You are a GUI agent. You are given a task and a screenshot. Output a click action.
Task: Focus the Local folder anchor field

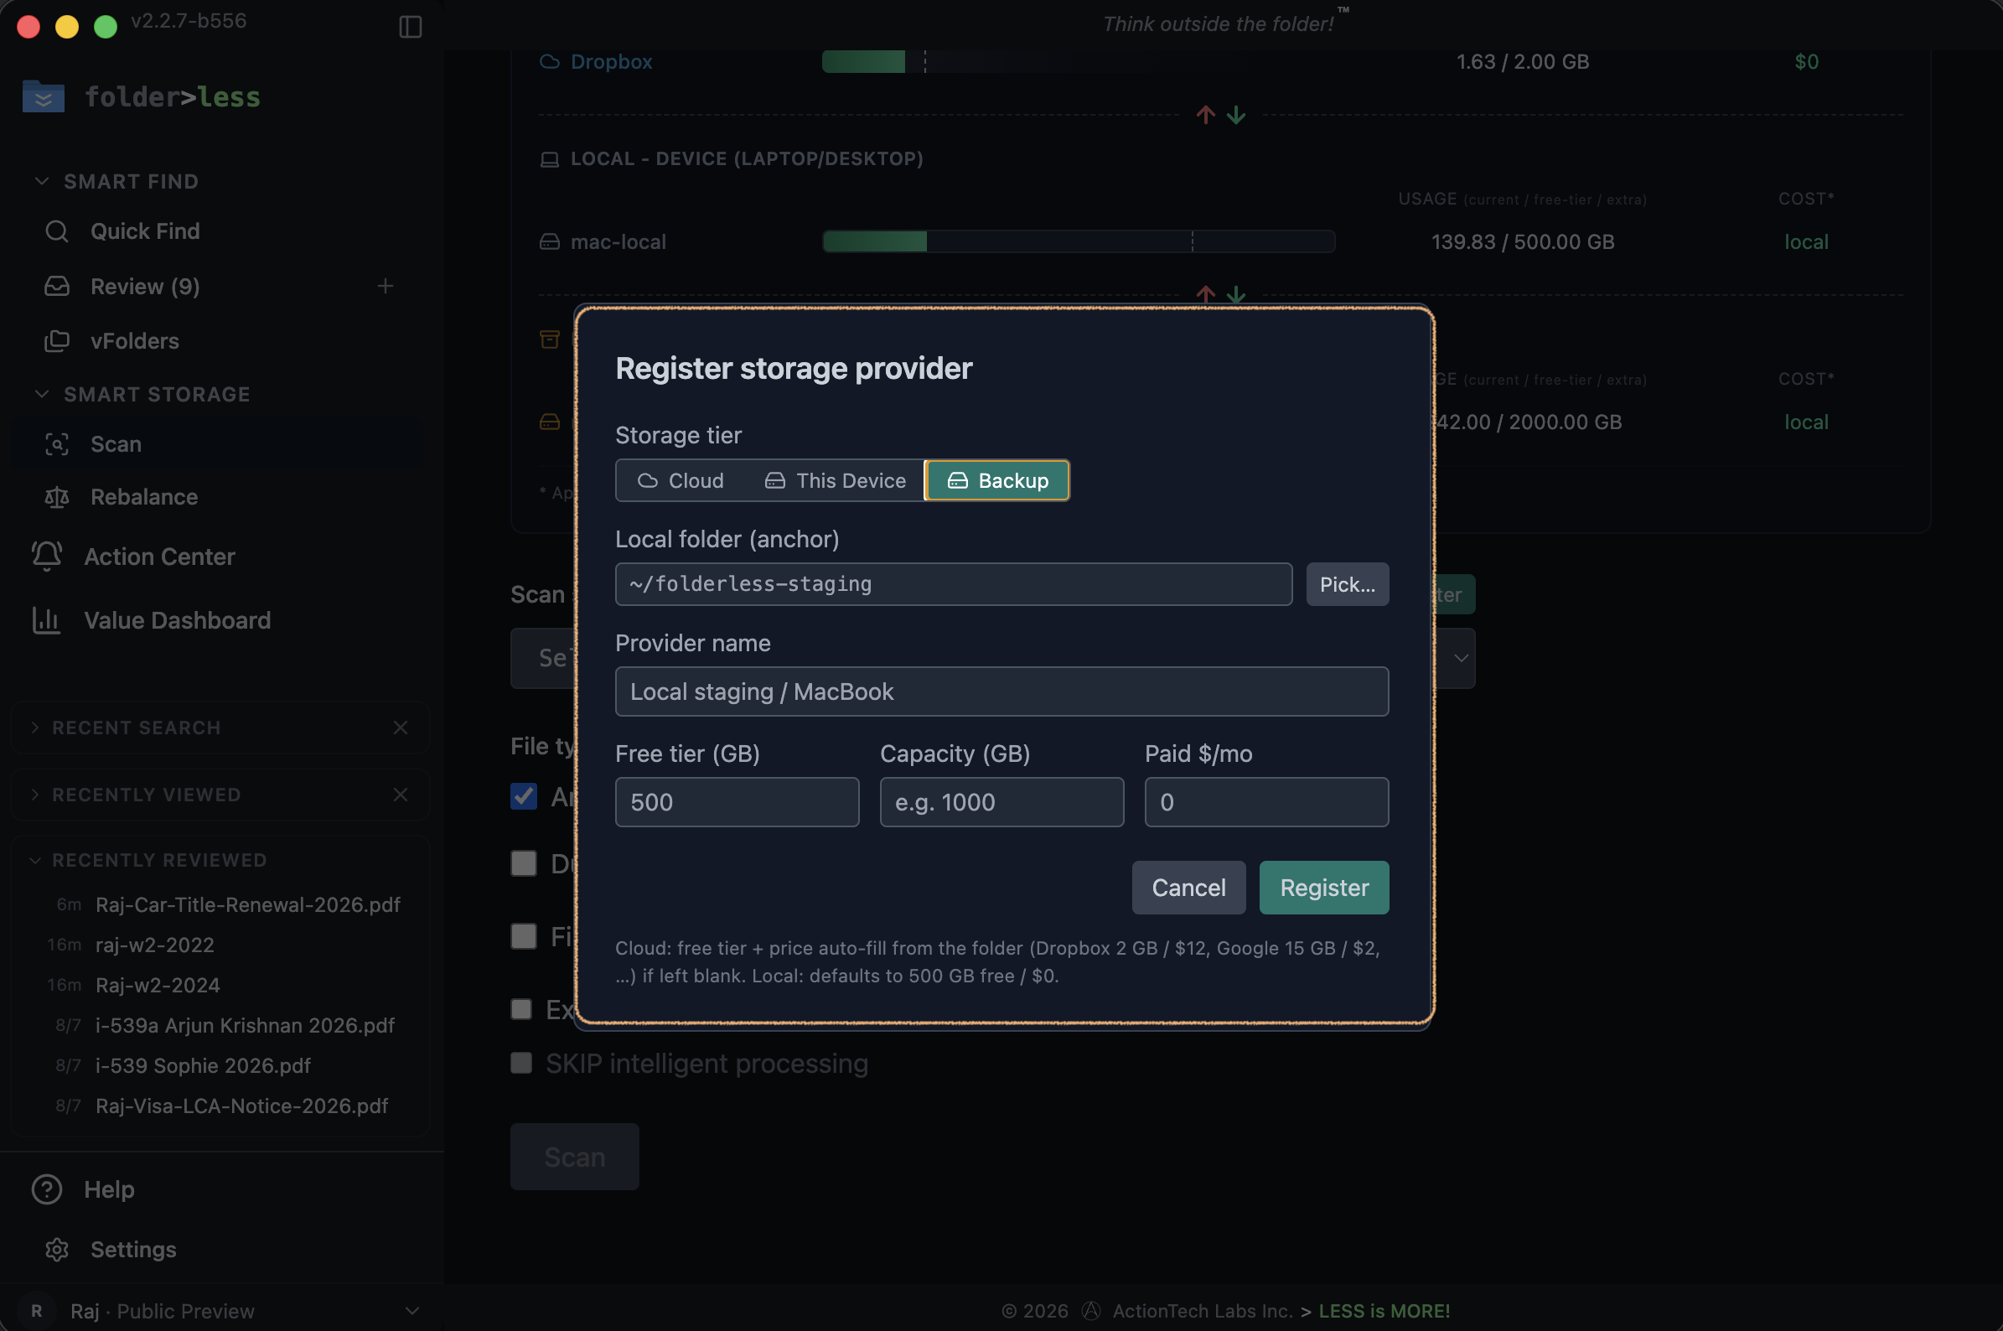click(x=953, y=584)
